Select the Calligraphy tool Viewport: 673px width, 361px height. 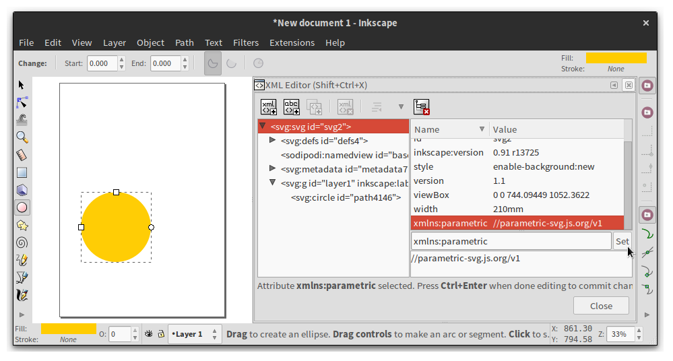click(x=22, y=295)
